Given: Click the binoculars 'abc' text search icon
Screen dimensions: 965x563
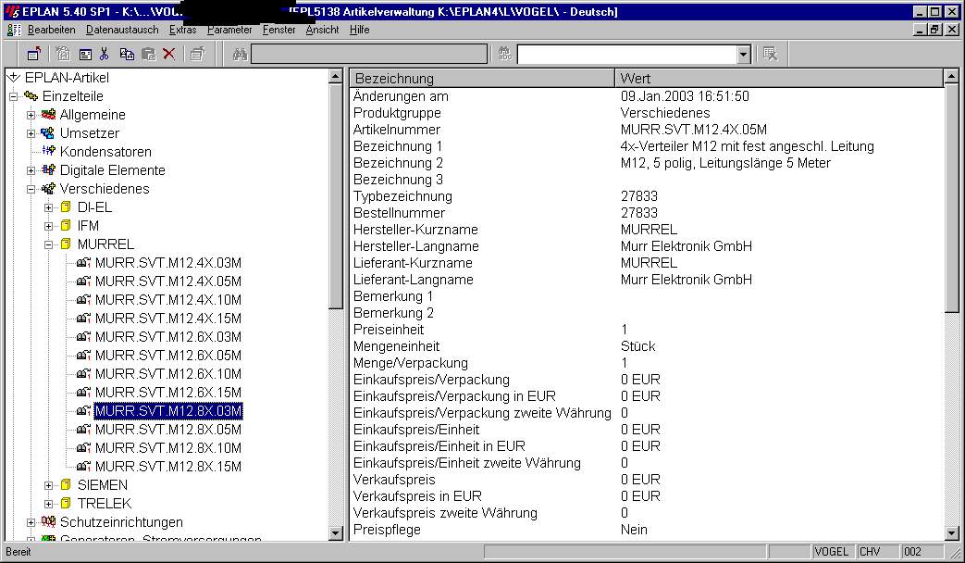Looking at the screenshot, I should click(504, 55).
